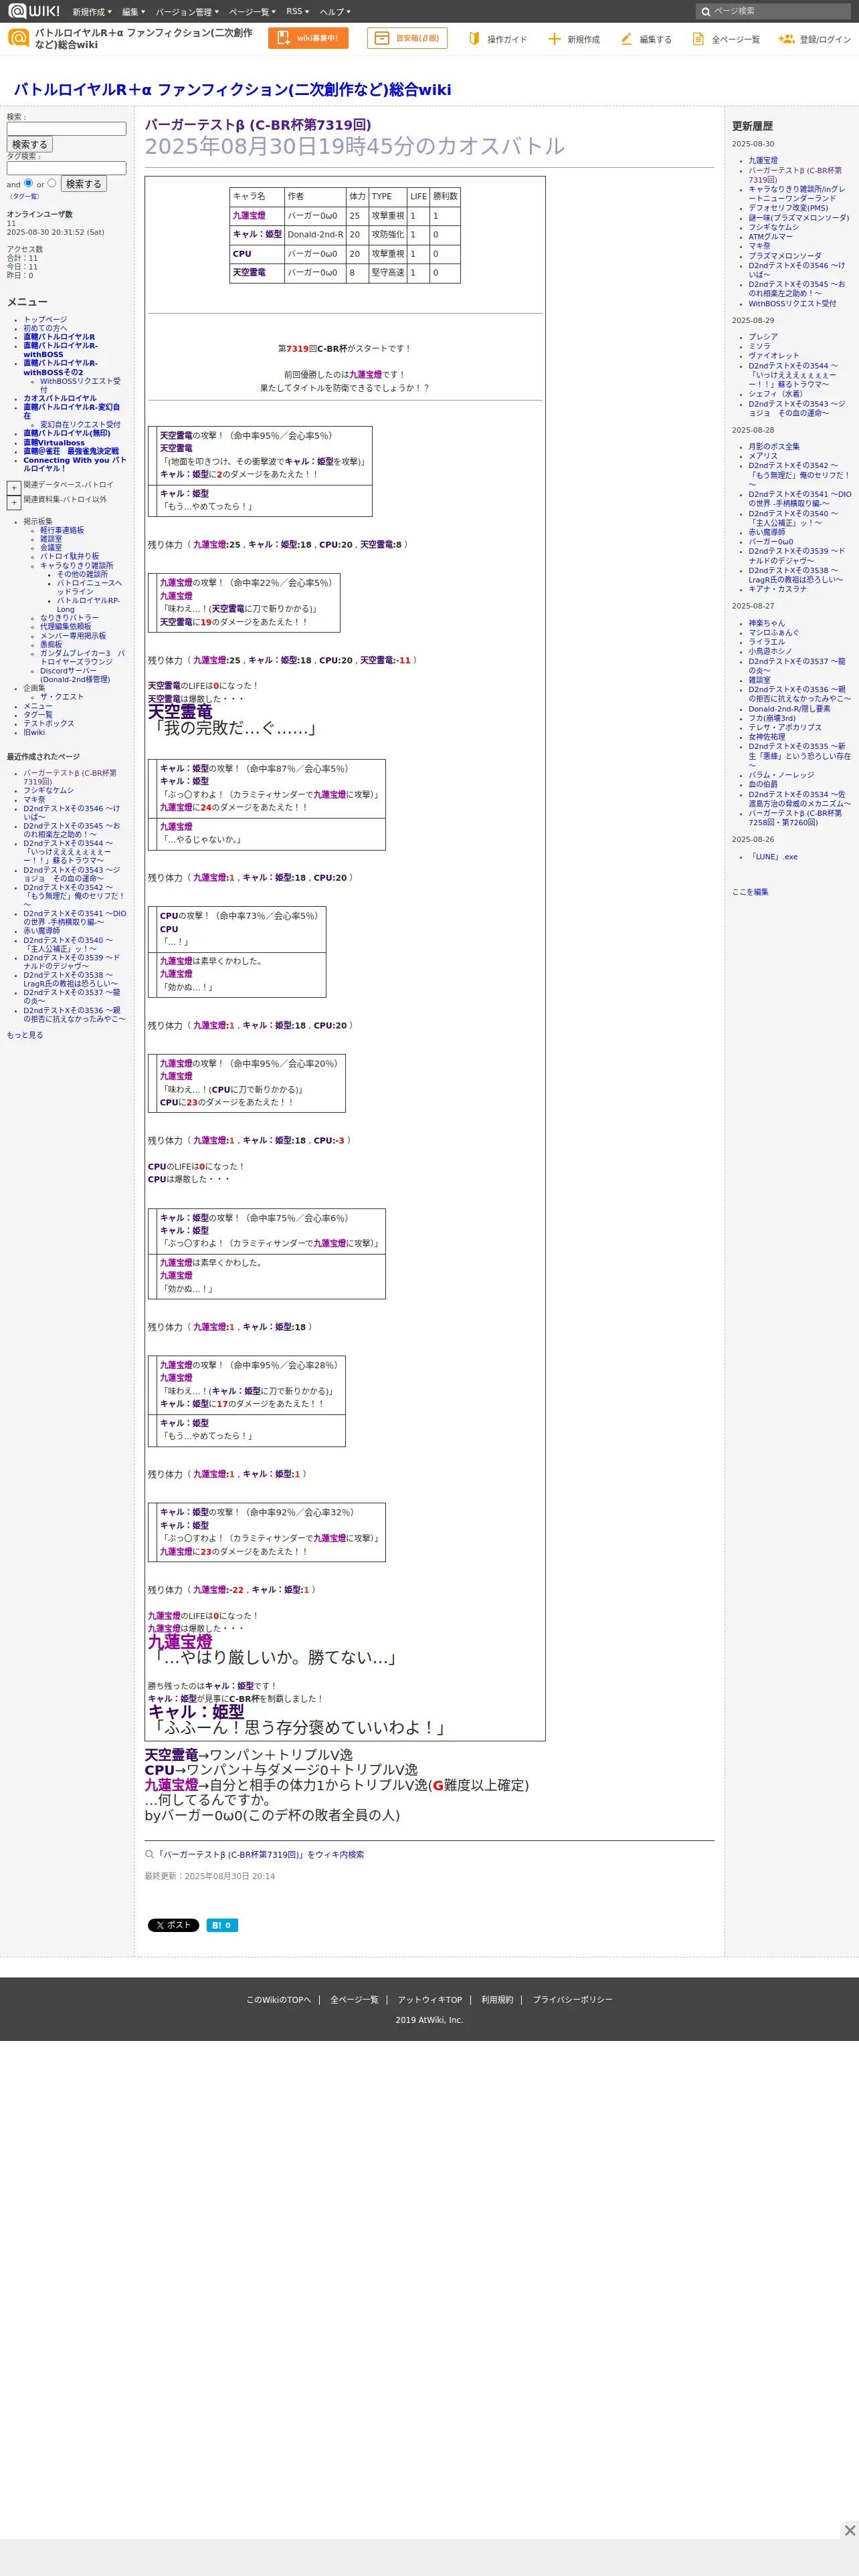Open 直轄バトルロイヤル(無印) menu link
The height and width of the screenshot is (2576, 859).
67,433
